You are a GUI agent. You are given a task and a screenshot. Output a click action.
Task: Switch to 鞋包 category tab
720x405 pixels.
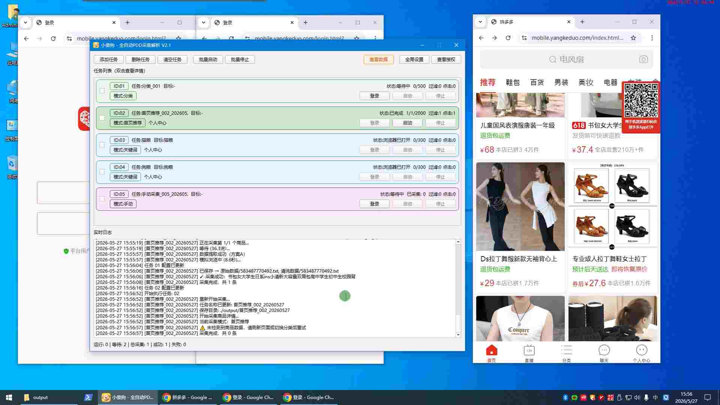(x=513, y=82)
